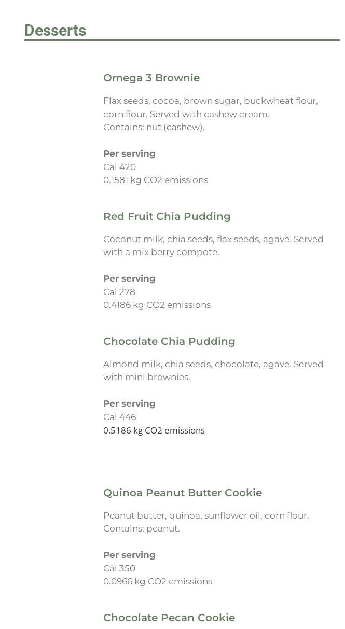345x629 pixels.
Task: Click the Desserts section heading
Action: click(55, 31)
